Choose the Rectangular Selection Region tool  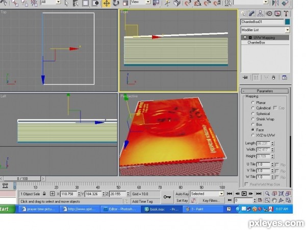click(85, 4)
